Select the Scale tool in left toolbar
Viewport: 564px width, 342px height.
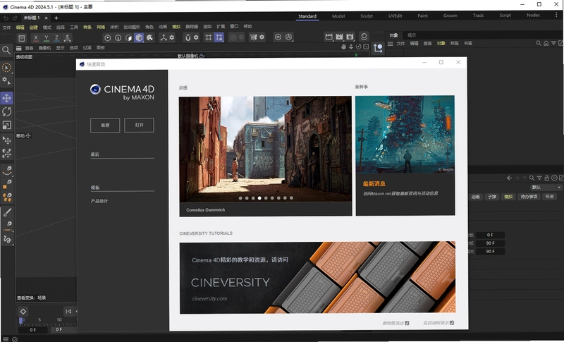[x=6, y=125]
